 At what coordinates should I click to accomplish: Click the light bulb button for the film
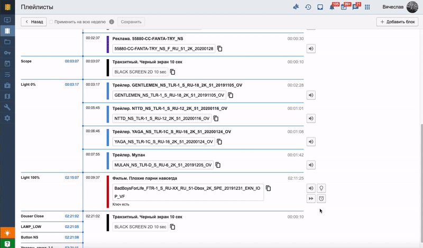pyautogui.click(x=321, y=188)
